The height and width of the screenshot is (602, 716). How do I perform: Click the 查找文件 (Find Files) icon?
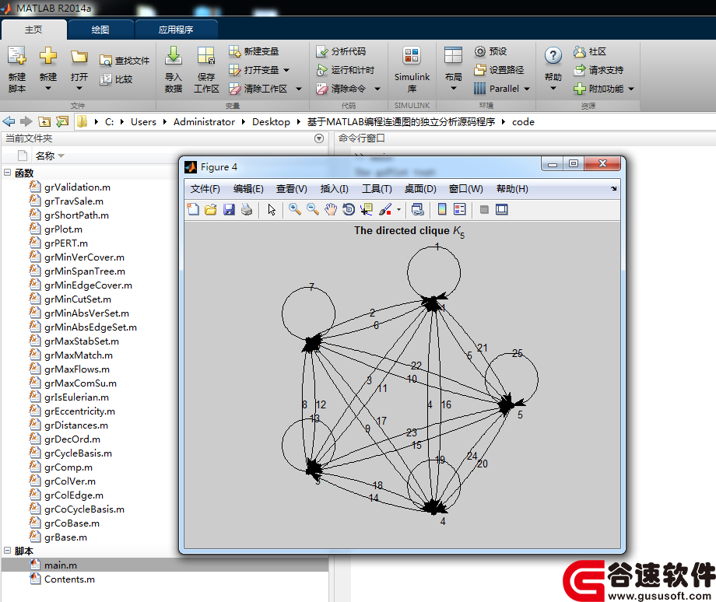[x=106, y=60]
